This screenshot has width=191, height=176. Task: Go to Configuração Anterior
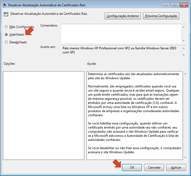(123, 16)
